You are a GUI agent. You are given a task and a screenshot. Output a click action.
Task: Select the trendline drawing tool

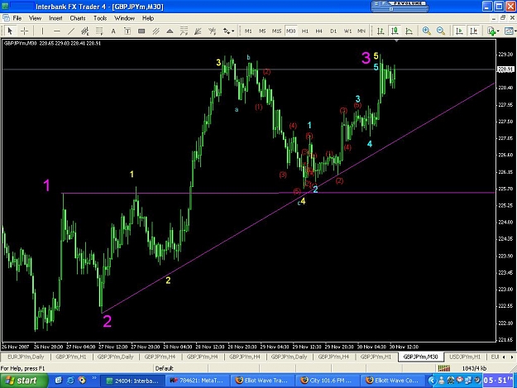click(71, 31)
